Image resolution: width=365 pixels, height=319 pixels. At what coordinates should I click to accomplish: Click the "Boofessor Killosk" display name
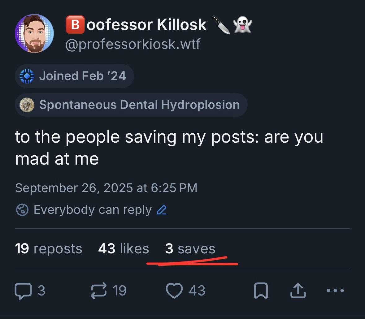136,25
